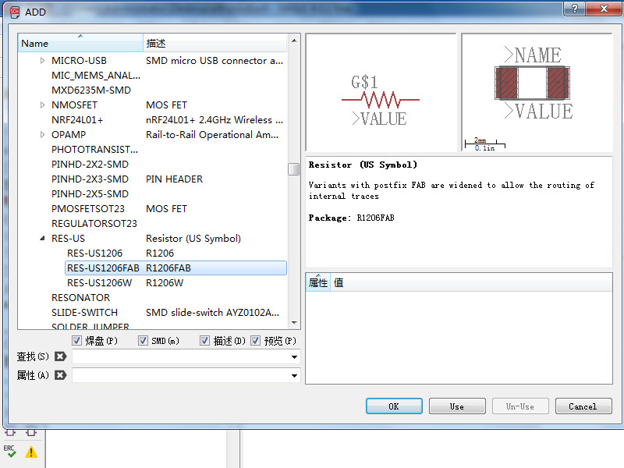Toggle the Pads (P) checkbox
The width and height of the screenshot is (624, 468).
pos(76,341)
